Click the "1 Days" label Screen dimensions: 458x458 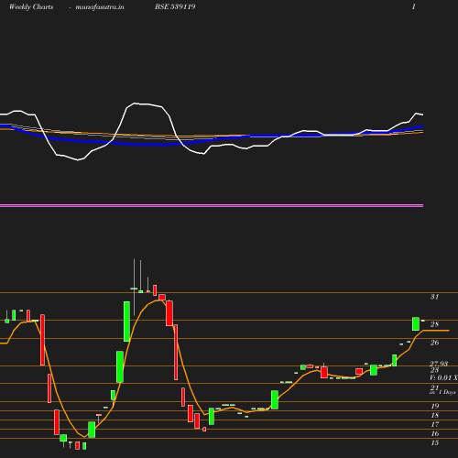click(x=447, y=392)
